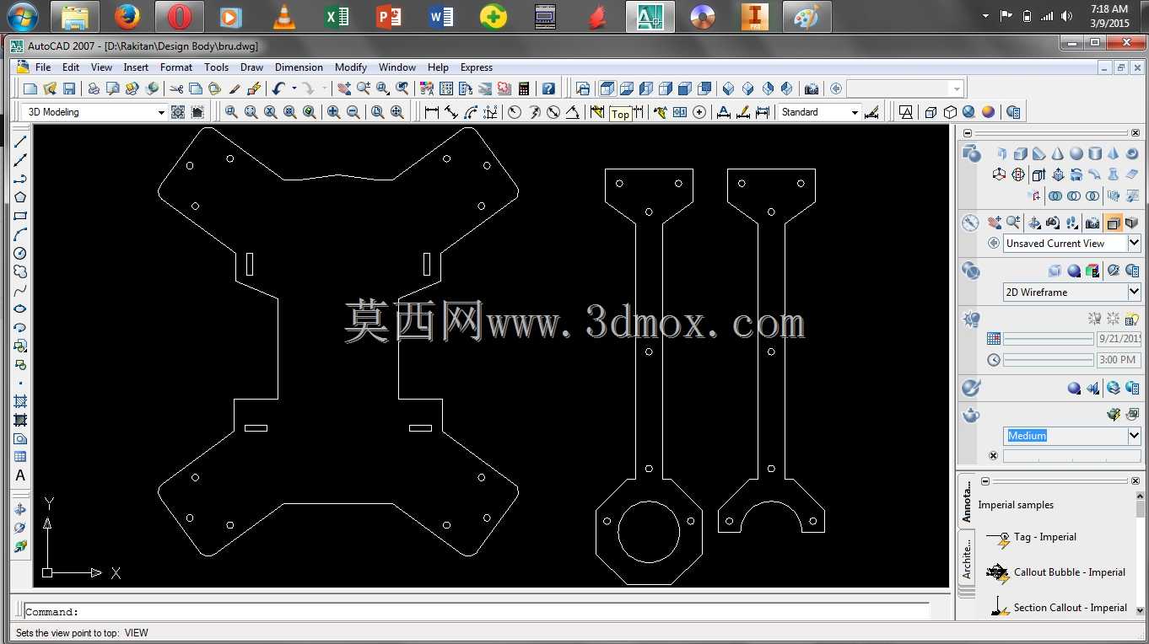Click the time clock icon in light panel
The height and width of the screenshot is (644, 1149).
994,360
